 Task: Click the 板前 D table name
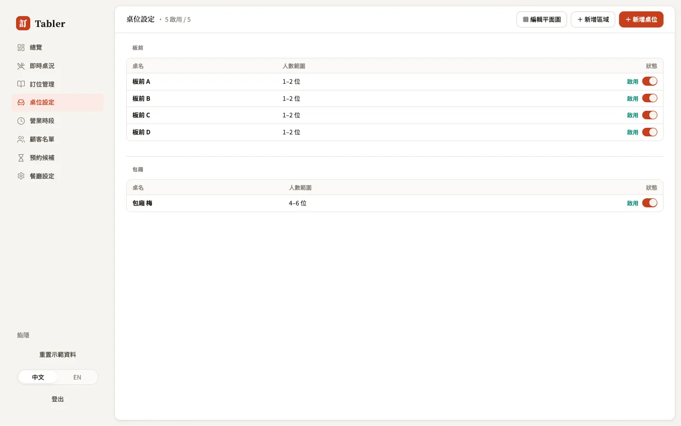[x=141, y=132]
